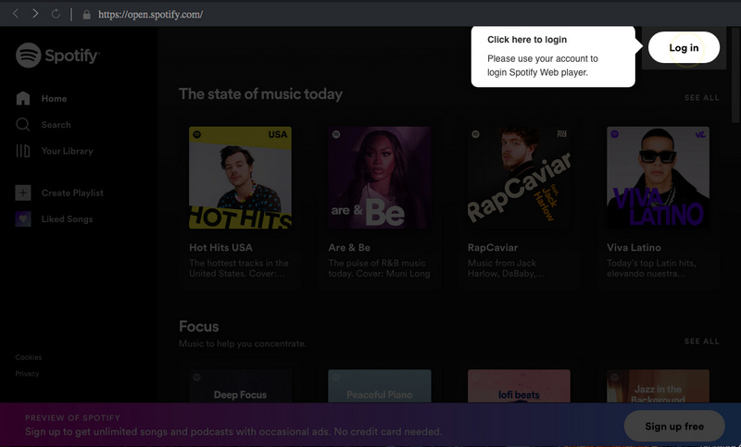The image size is (741, 447).
Task: Click SEE ALL for The state of music today
Action: coord(702,98)
